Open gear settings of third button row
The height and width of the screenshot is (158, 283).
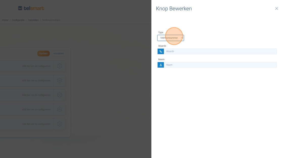(60, 95)
